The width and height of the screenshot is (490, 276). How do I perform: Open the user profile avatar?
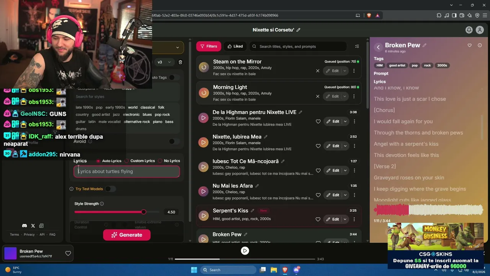click(480, 30)
